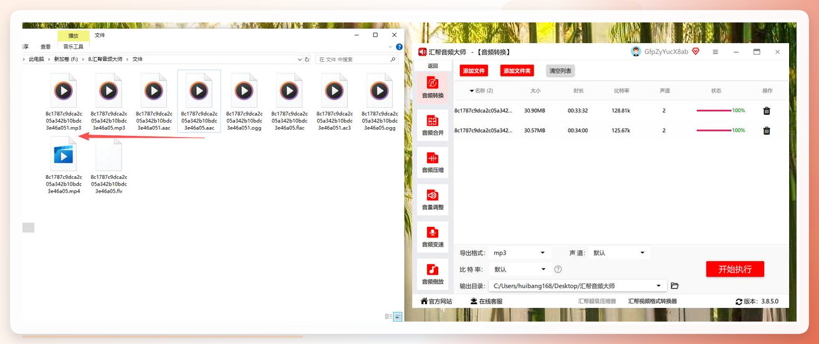Select the 3e46a051.ogg file in Explorer
This screenshot has width=819, height=344.
(x=244, y=102)
